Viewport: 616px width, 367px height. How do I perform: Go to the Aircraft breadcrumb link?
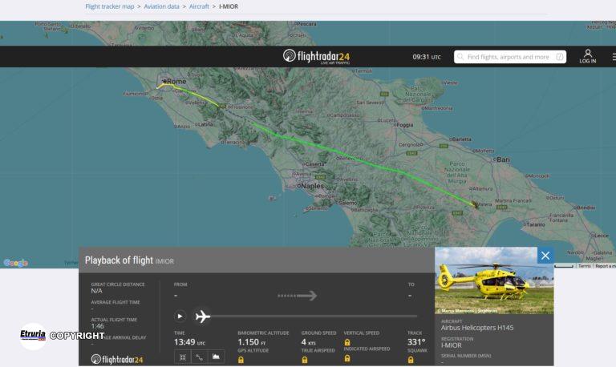click(199, 6)
